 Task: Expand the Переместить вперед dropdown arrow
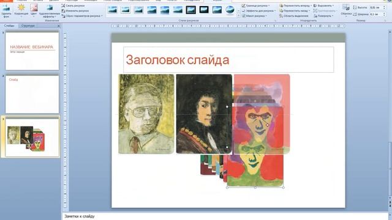click(311, 5)
